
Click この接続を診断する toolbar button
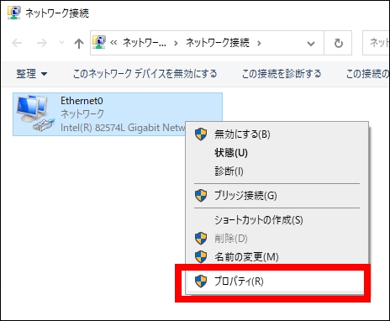(x=282, y=74)
